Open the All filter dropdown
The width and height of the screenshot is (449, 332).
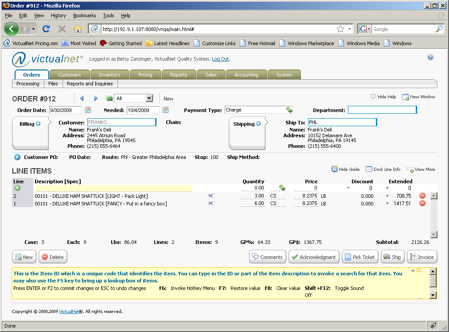coord(149,98)
